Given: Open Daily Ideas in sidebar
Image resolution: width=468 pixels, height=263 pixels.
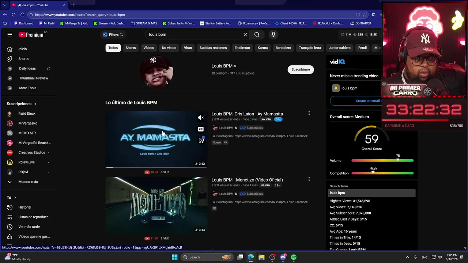Looking at the screenshot, I should pyautogui.click(x=27, y=69).
